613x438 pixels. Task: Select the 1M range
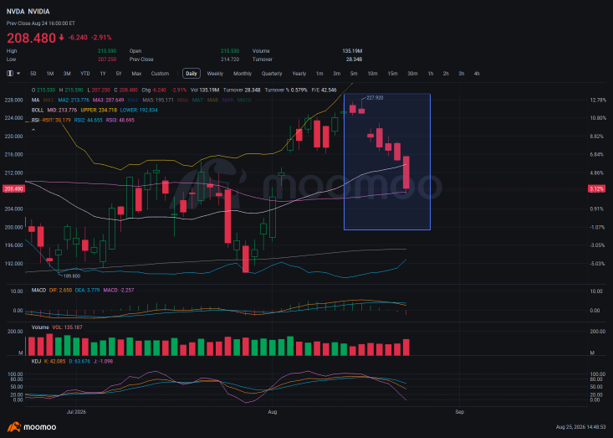click(50, 74)
